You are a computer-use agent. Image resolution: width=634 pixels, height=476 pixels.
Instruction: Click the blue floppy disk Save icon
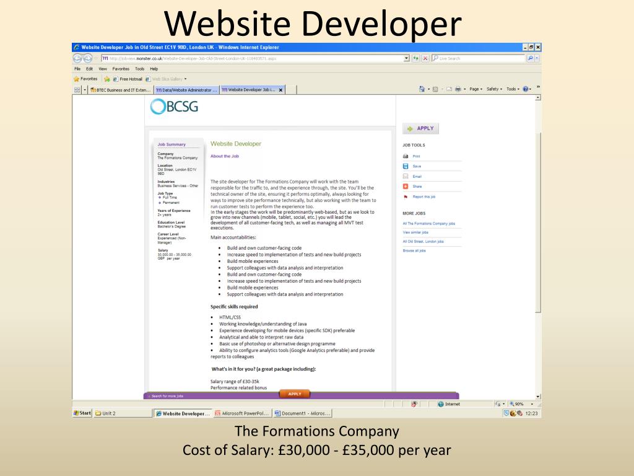(406, 166)
